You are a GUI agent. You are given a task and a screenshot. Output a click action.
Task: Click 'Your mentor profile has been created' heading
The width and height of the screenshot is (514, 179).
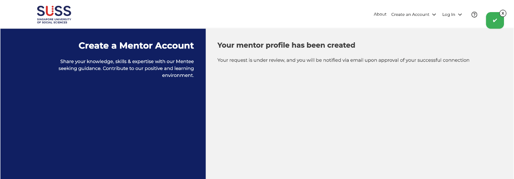coord(286,45)
